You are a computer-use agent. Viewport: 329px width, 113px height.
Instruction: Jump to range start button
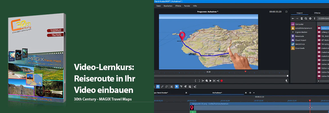click(203, 81)
